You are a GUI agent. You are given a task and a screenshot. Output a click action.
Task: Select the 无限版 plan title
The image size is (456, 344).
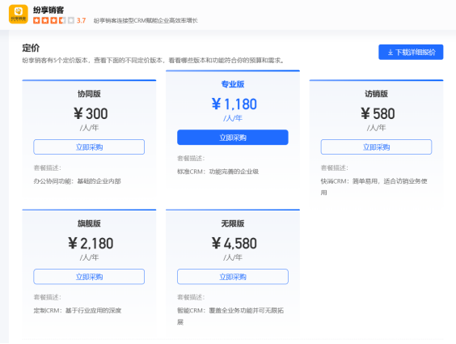(x=233, y=223)
